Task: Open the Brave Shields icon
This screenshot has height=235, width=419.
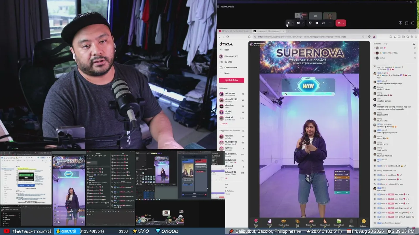Action: point(369,37)
